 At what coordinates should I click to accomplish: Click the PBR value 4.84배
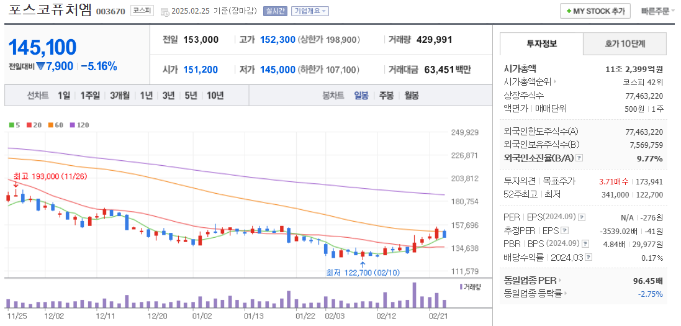pyautogui.click(x=614, y=244)
